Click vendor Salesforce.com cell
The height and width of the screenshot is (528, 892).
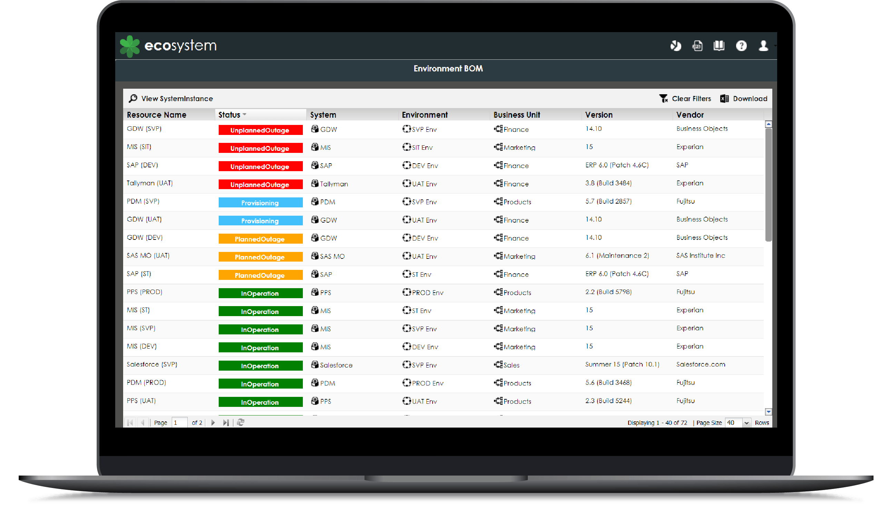pos(700,364)
